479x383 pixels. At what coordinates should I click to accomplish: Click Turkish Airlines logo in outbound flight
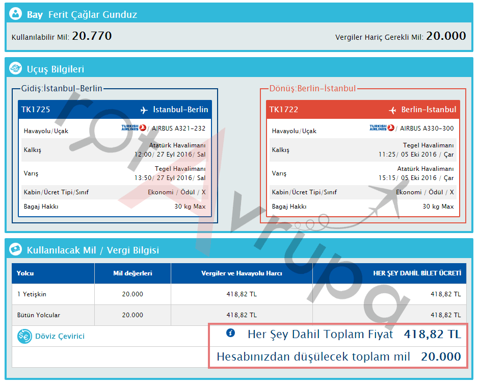(x=134, y=128)
